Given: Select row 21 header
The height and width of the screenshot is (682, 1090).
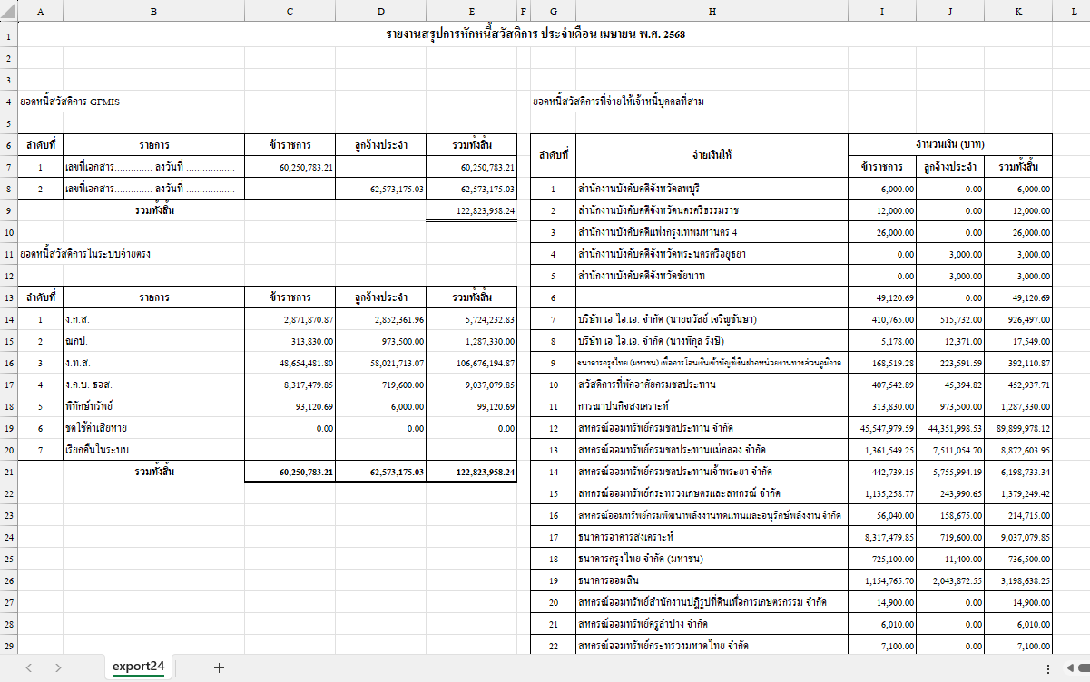Looking at the screenshot, I should pos(9,472).
